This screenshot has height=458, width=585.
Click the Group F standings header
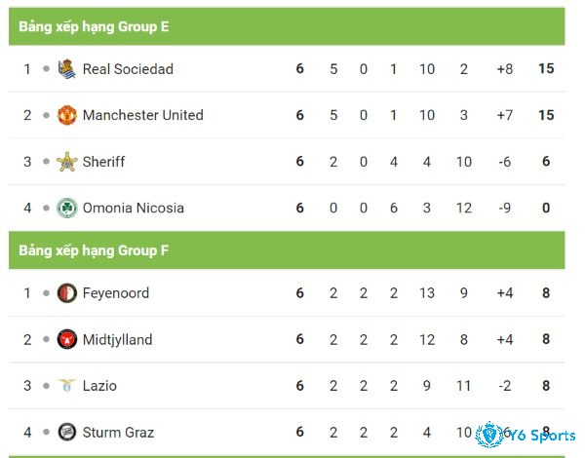[x=287, y=250]
